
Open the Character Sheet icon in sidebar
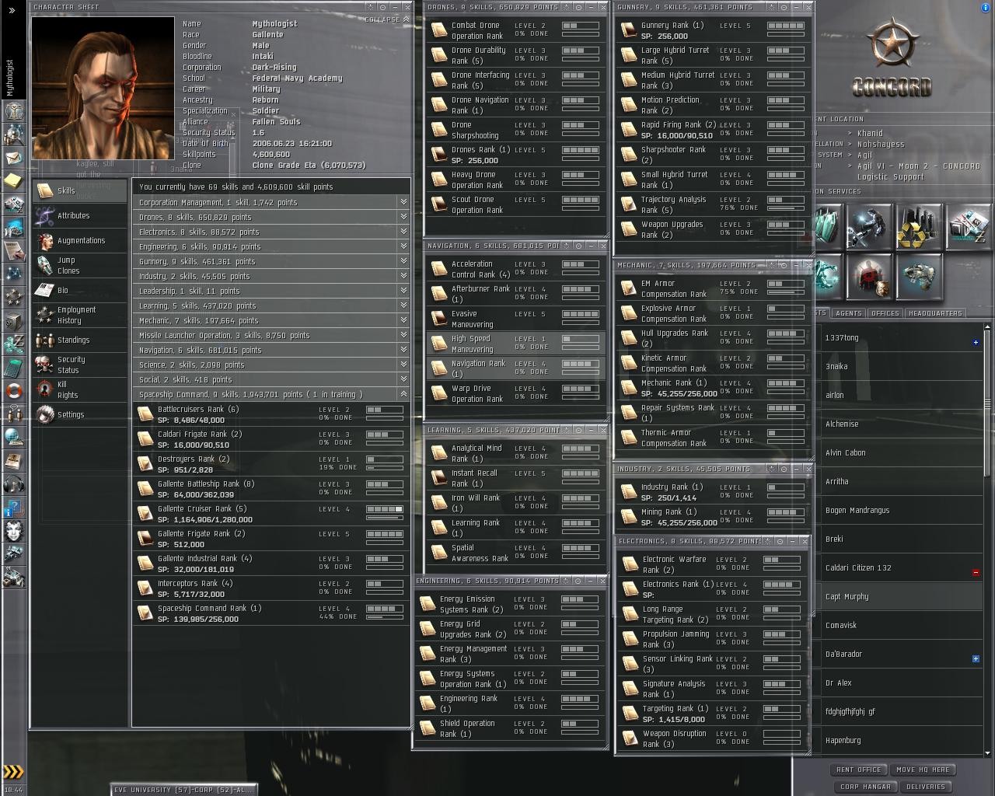click(13, 112)
